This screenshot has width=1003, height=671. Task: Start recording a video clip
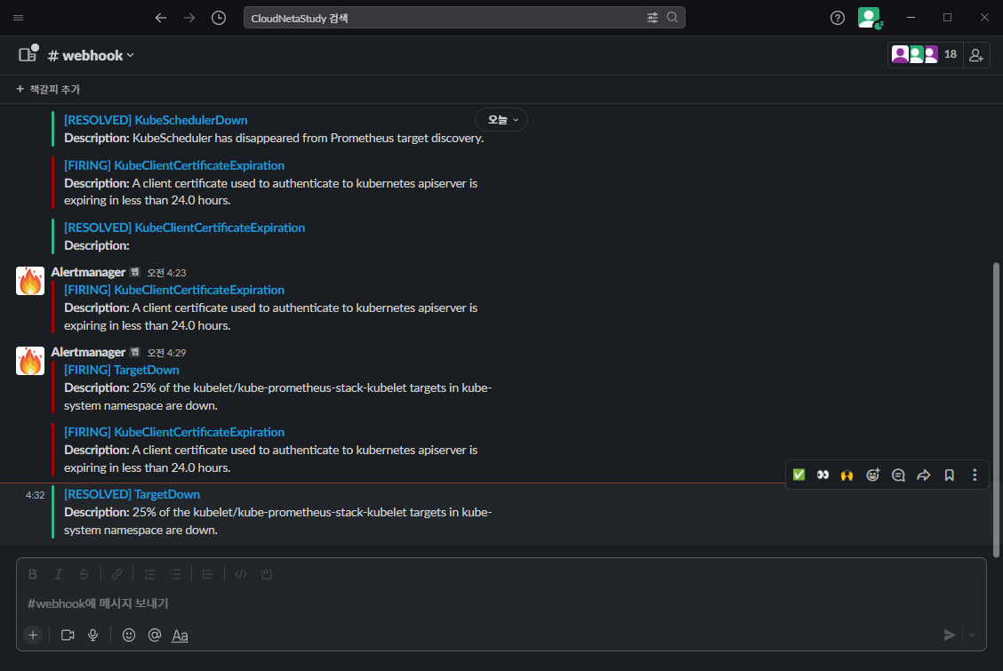point(68,635)
